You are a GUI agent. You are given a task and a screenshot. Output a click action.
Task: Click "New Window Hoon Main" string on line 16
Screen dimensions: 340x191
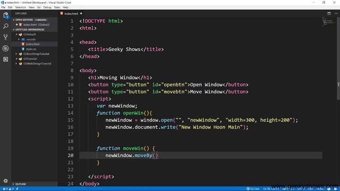pyautogui.click(x=210, y=127)
